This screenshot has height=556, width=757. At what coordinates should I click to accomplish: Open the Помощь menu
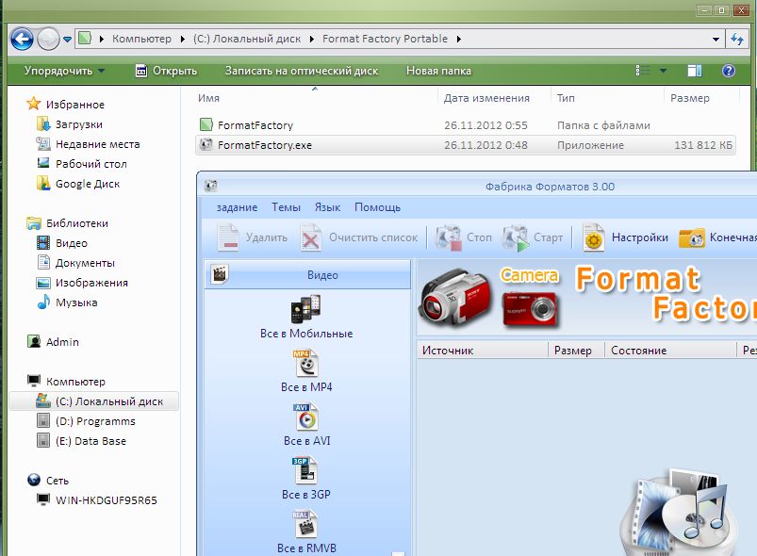[x=377, y=207]
